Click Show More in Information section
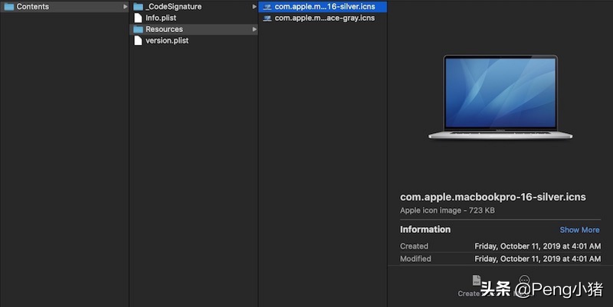 (579, 230)
